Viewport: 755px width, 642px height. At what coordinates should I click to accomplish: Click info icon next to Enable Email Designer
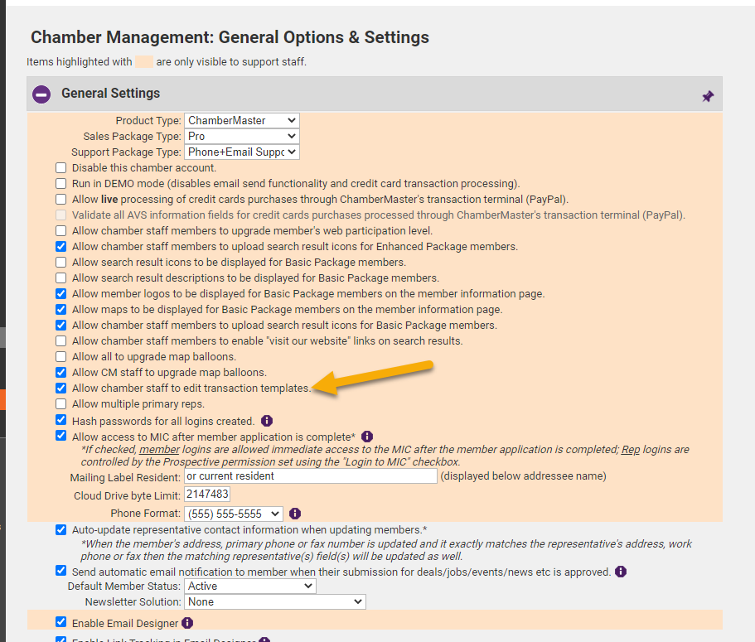(x=187, y=623)
